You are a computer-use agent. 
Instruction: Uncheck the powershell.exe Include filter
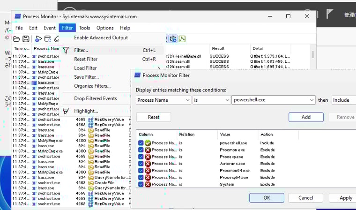point(141,143)
